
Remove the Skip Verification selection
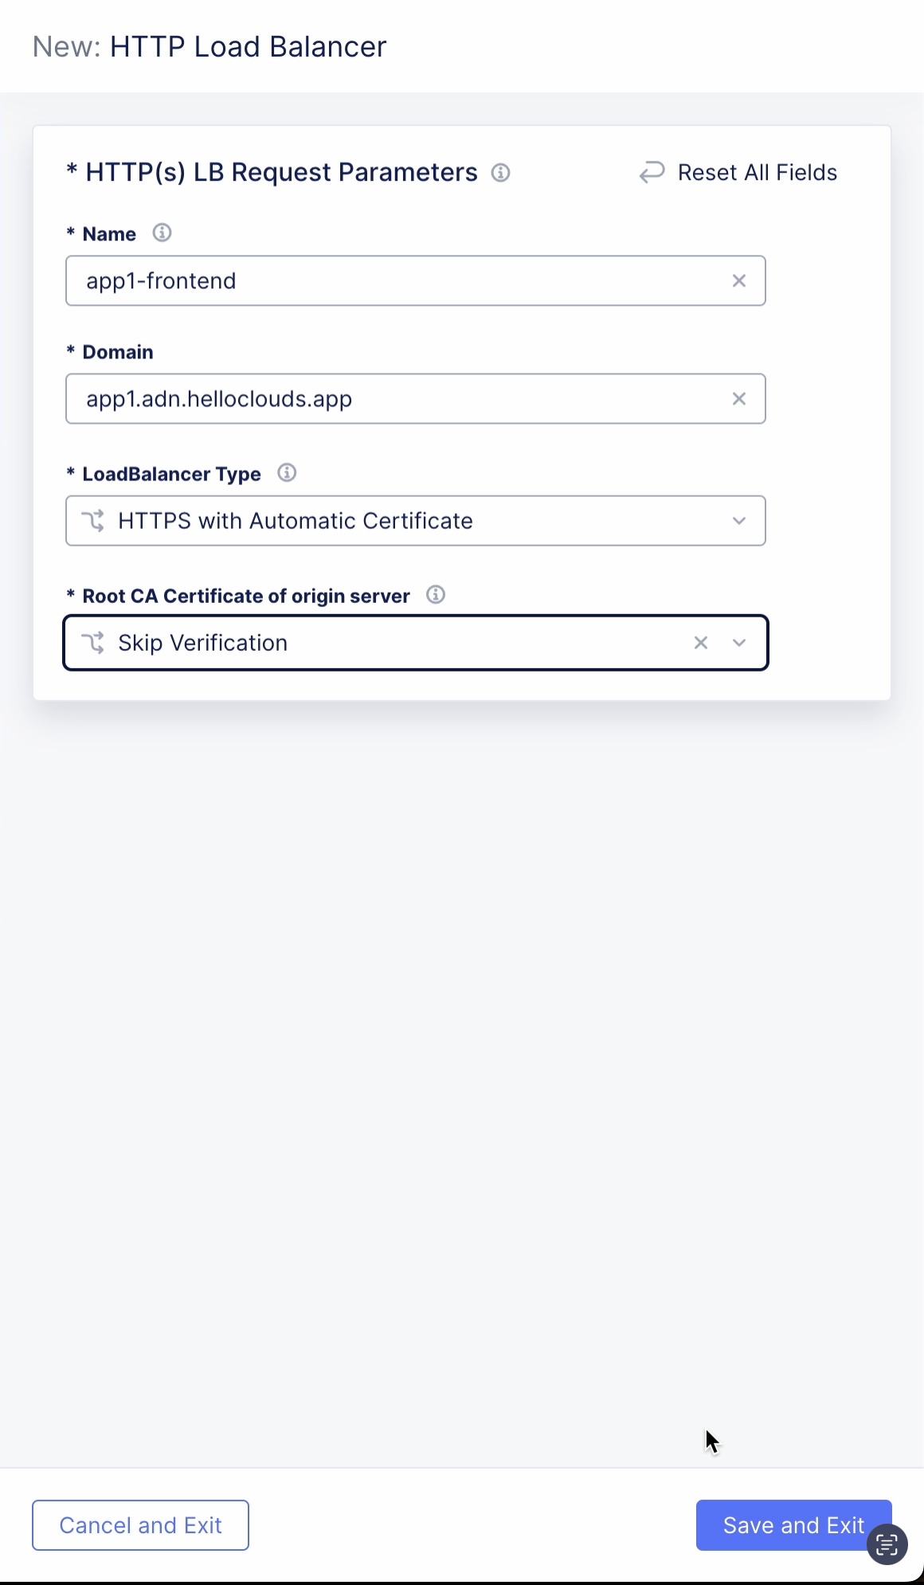tap(701, 643)
